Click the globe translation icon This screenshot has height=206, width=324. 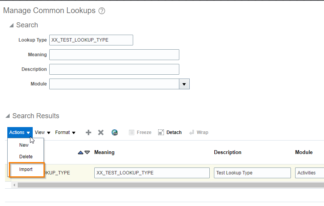point(114,132)
